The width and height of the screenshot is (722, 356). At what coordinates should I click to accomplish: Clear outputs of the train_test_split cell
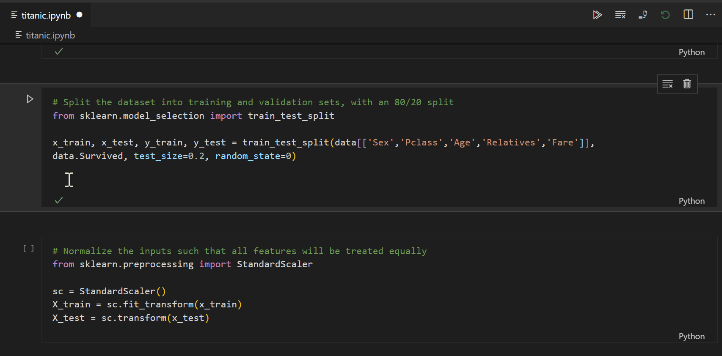pos(667,84)
